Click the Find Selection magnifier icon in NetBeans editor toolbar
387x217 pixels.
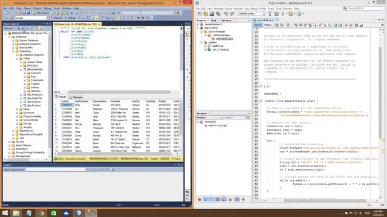point(296,25)
